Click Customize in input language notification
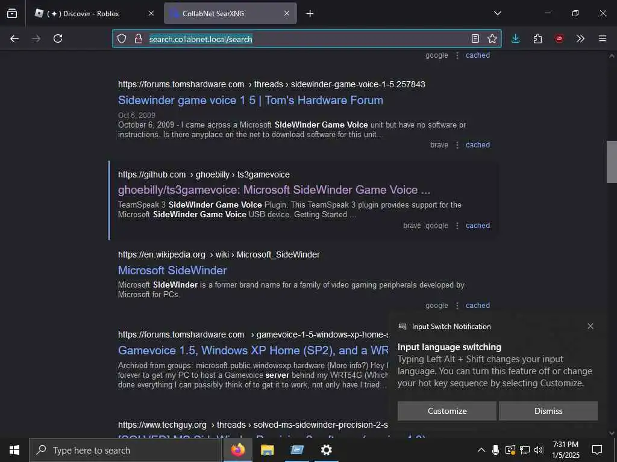This screenshot has width=617, height=462. [447, 411]
